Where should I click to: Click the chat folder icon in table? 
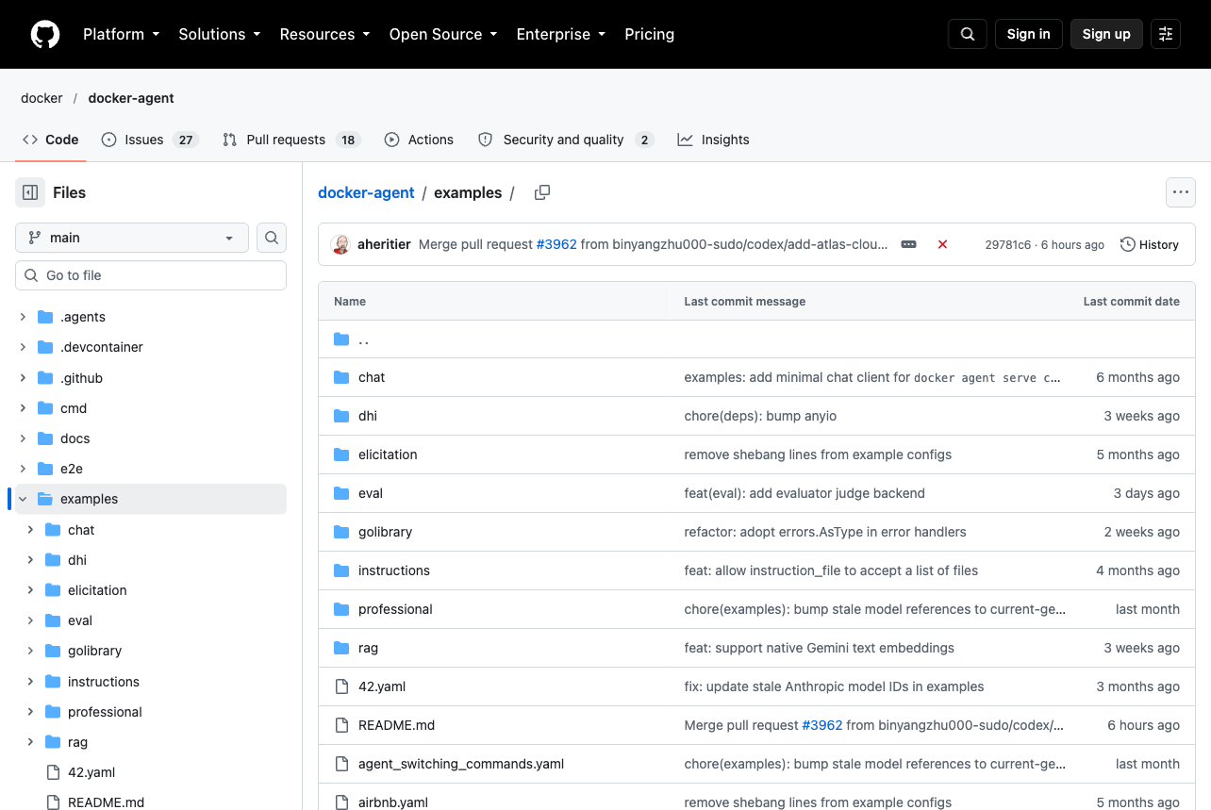(x=341, y=377)
